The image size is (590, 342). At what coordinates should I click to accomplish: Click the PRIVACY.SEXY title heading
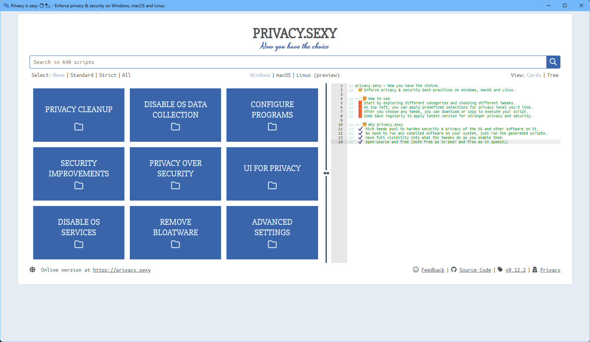click(x=295, y=33)
